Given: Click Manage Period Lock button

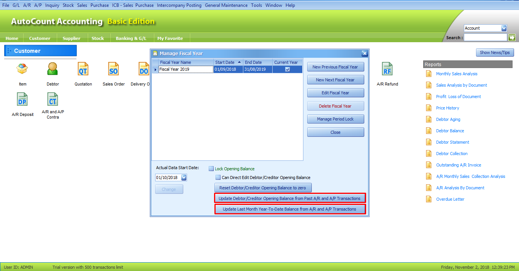Looking at the screenshot, I should 335,119.
